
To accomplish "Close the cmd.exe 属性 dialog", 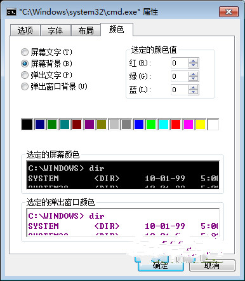I will tap(228, 11).
